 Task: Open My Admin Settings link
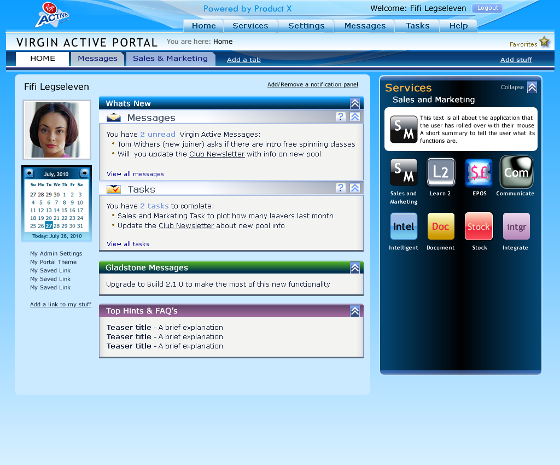[x=56, y=253]
